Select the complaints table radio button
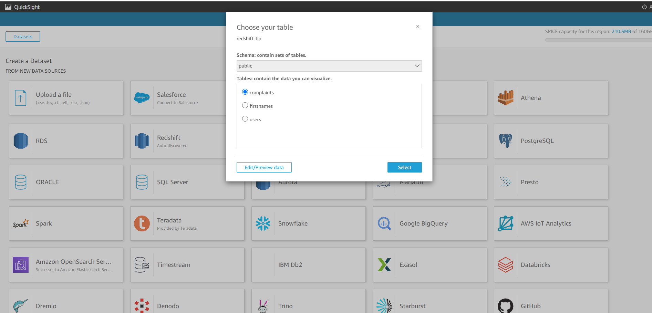The image size is (652, 313). tap(245, 92)
